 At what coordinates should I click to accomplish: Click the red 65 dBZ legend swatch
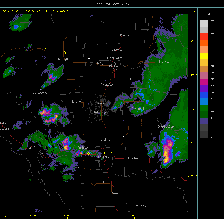coord(204,37)
